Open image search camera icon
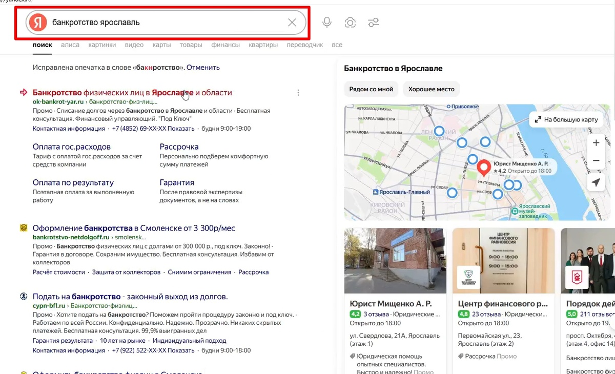 [350, 23]
